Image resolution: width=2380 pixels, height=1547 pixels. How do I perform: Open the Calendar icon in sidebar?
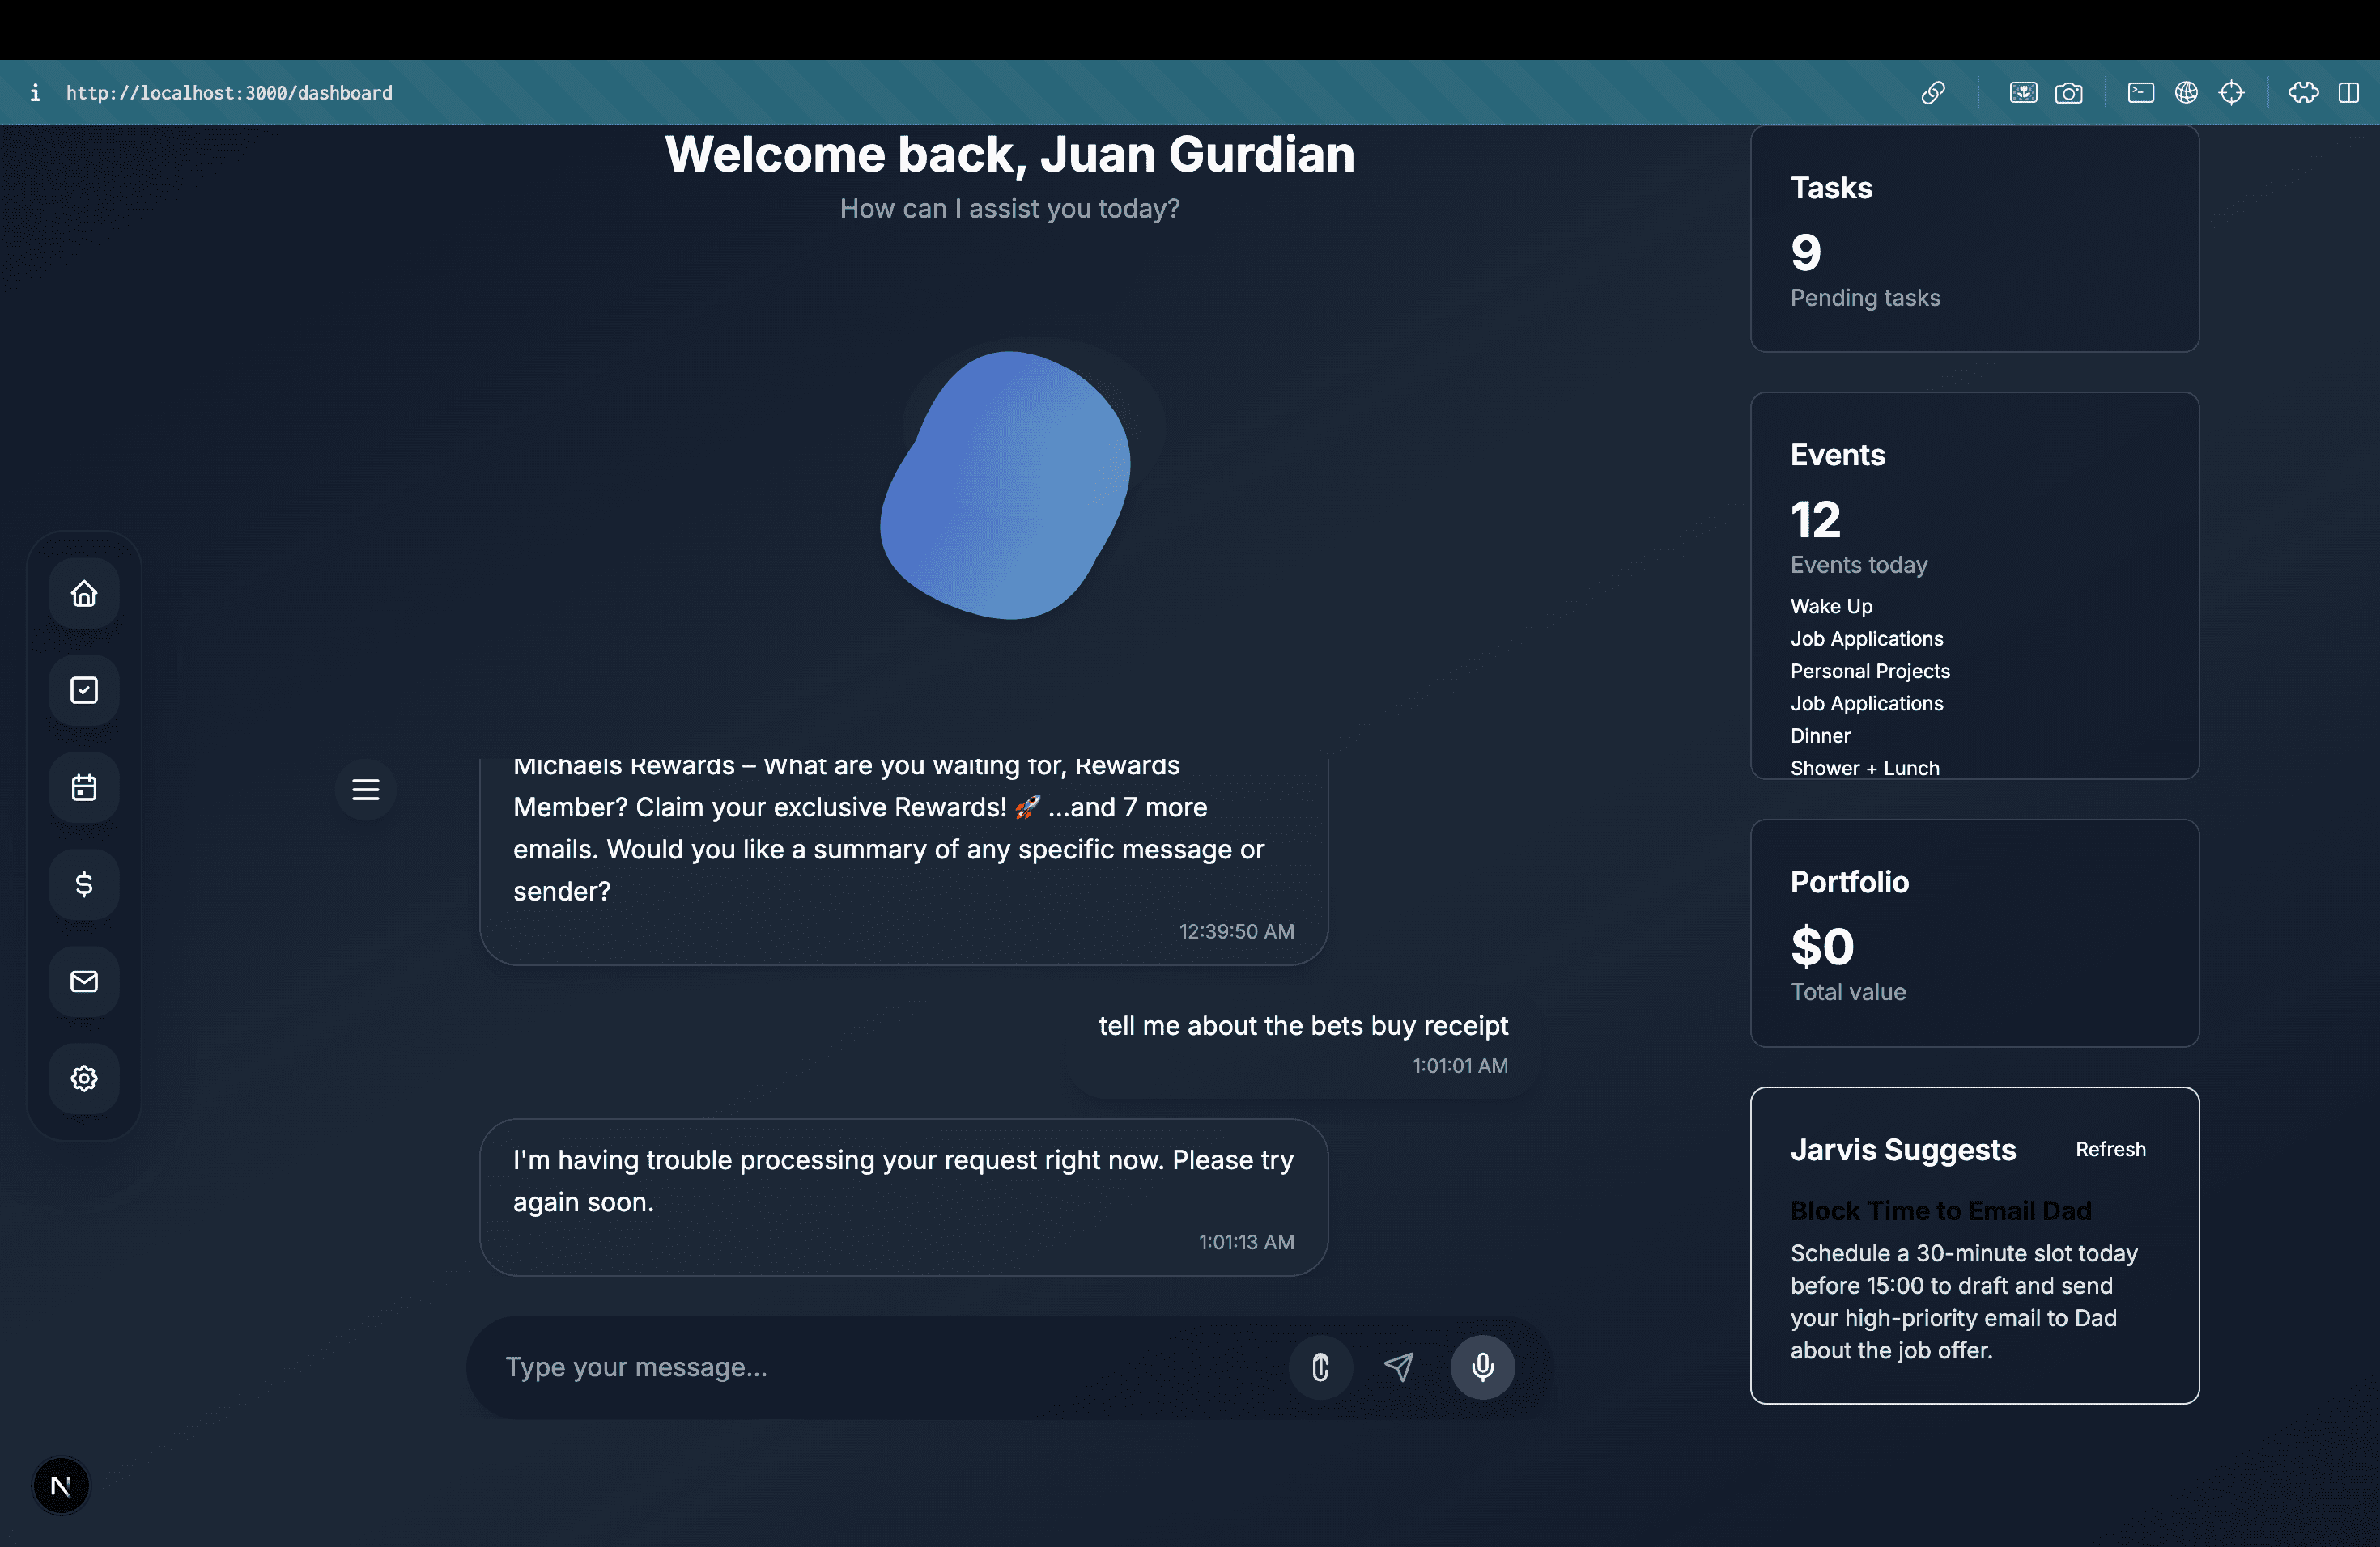click(x=84, y=786)
